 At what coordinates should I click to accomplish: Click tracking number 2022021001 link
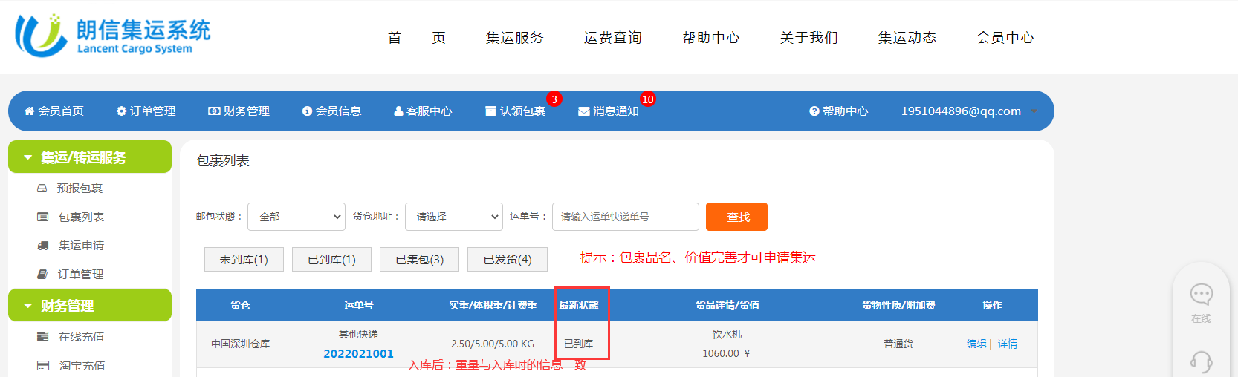358,354
